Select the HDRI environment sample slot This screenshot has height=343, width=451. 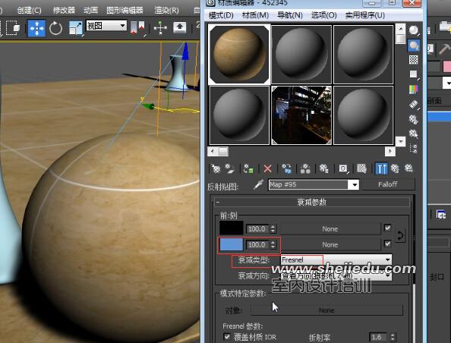(x=301, y=115)
